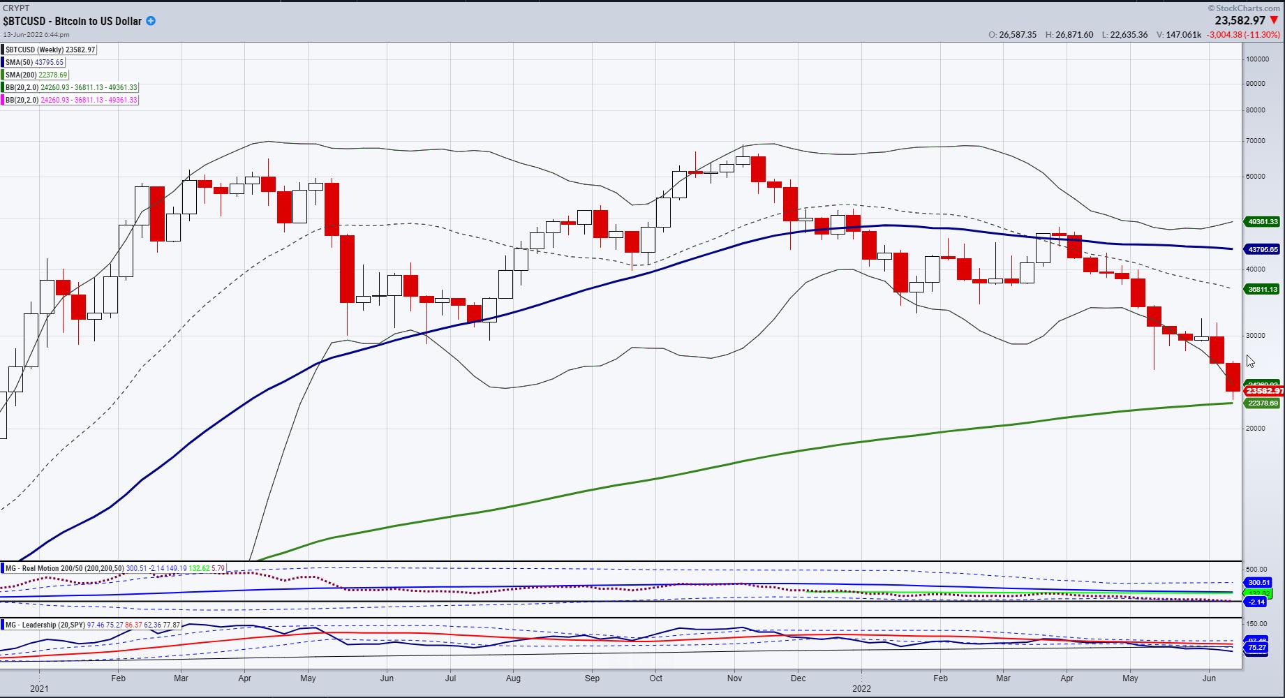Click the green swatch next to SMA(200)
Viewport: 1285px width, 698px height.
[x=2, y=75]
